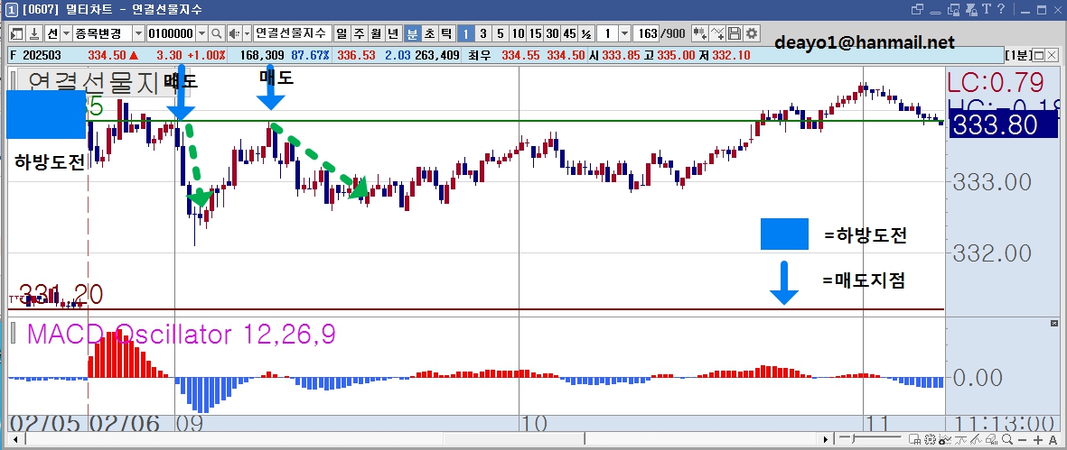1067x450 pixels.
Task: Select the 일 (daily) period toggle
Action: coord(341,34)
